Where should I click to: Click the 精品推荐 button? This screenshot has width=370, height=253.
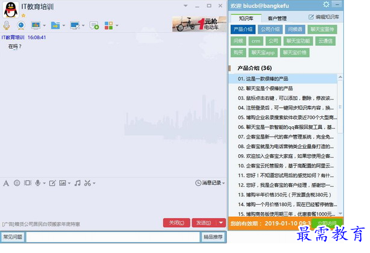click(213, 237)
